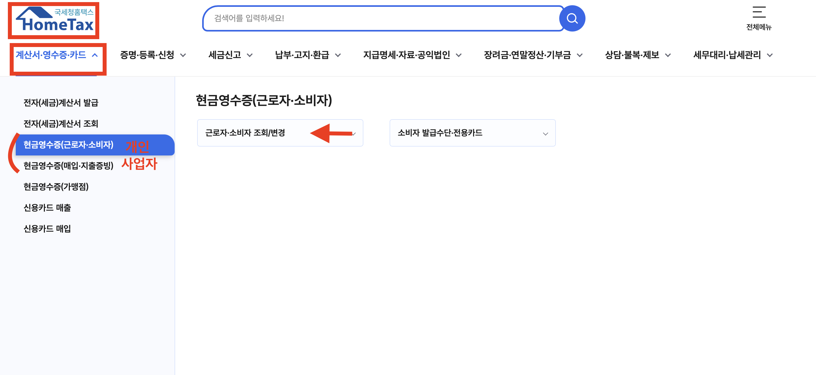Click the 세무대리·납세관리 chevron arrow
The width and height of the screenshot is (816, 375).
click(x=770, y=55)
